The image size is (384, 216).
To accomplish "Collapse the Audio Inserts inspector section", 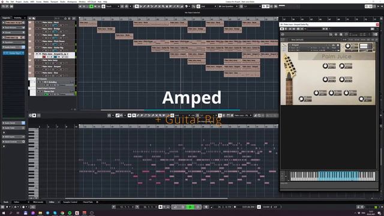I will tap(13, 47).
